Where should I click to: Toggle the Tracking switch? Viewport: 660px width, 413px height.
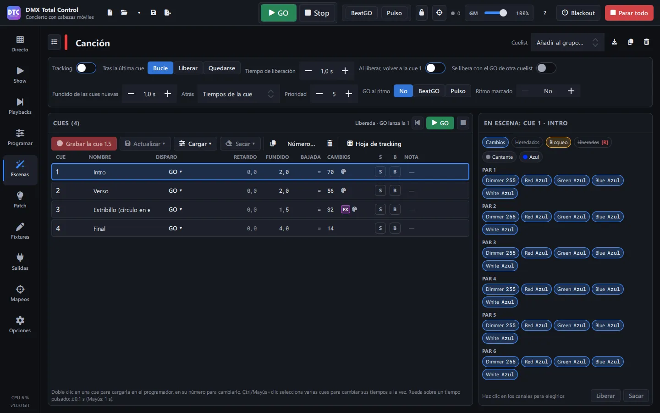click(x=86, y=68)
